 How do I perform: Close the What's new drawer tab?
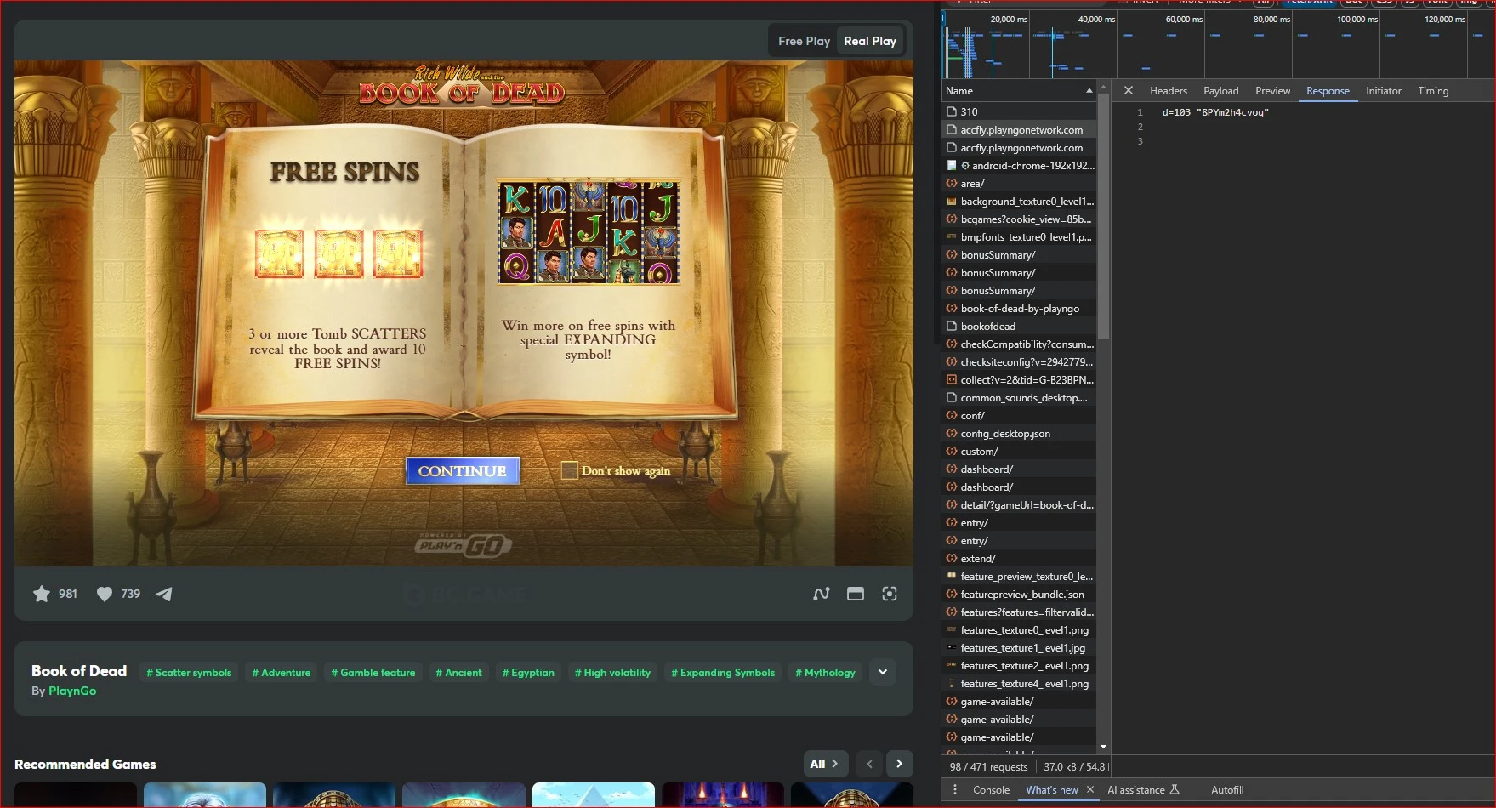(1090, 789)
